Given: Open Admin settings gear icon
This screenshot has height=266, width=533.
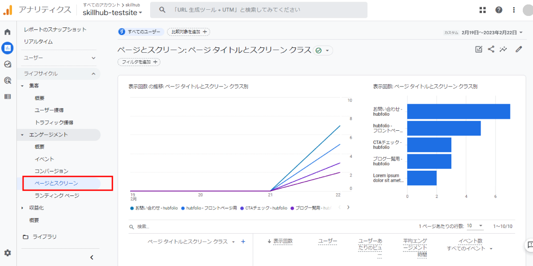Looking at the screenshot, I should tap(8, 253).
